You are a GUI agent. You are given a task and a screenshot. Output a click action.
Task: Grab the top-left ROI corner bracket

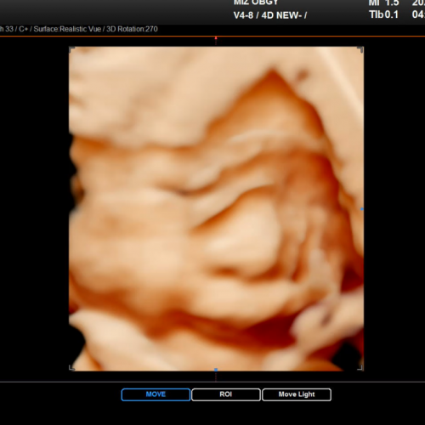pyautogui.click(x=72, y=49)
